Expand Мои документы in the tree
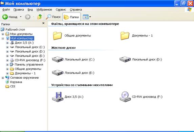 point(3,34)
